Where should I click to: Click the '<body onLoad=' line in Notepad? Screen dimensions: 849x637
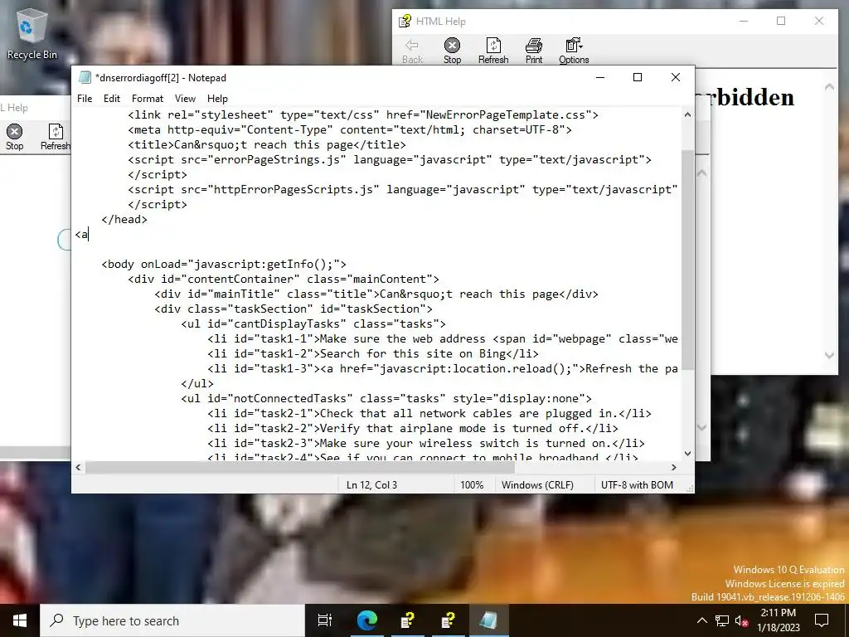coord(224,265)
